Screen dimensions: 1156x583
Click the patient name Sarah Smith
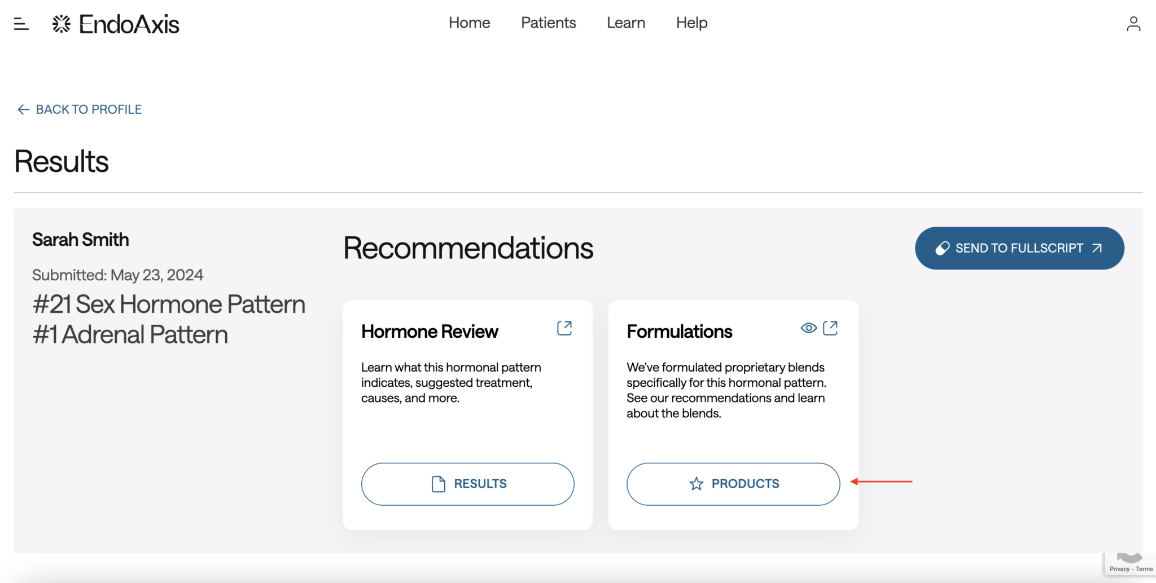point(80,240)
